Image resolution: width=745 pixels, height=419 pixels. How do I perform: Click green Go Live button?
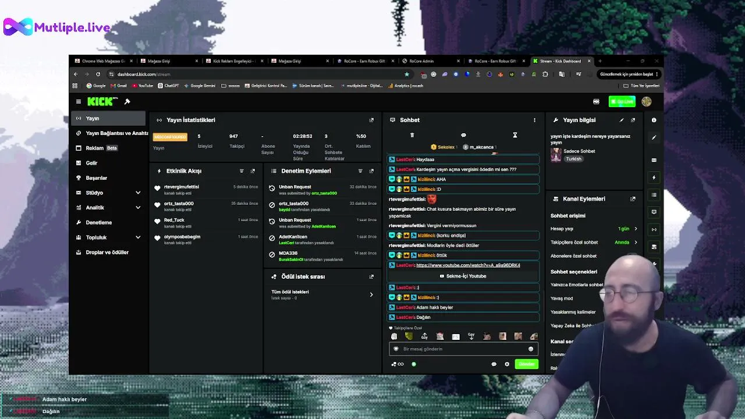pyautogui.click(x=622, y=102)
